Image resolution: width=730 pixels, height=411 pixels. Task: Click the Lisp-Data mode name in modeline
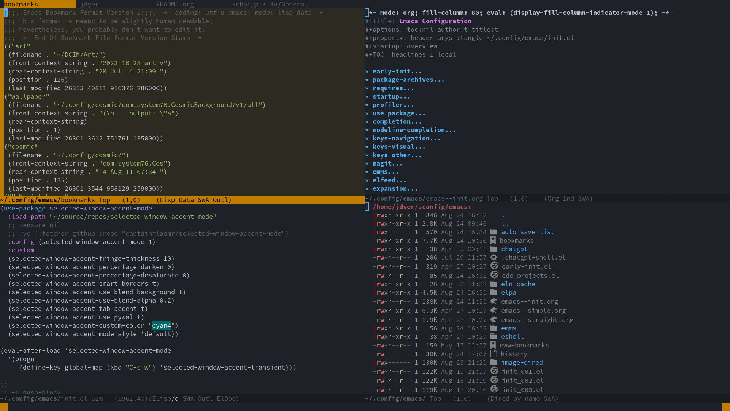(x=177, y=200)
